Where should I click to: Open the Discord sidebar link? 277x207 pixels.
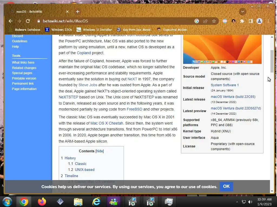(18, 36)
